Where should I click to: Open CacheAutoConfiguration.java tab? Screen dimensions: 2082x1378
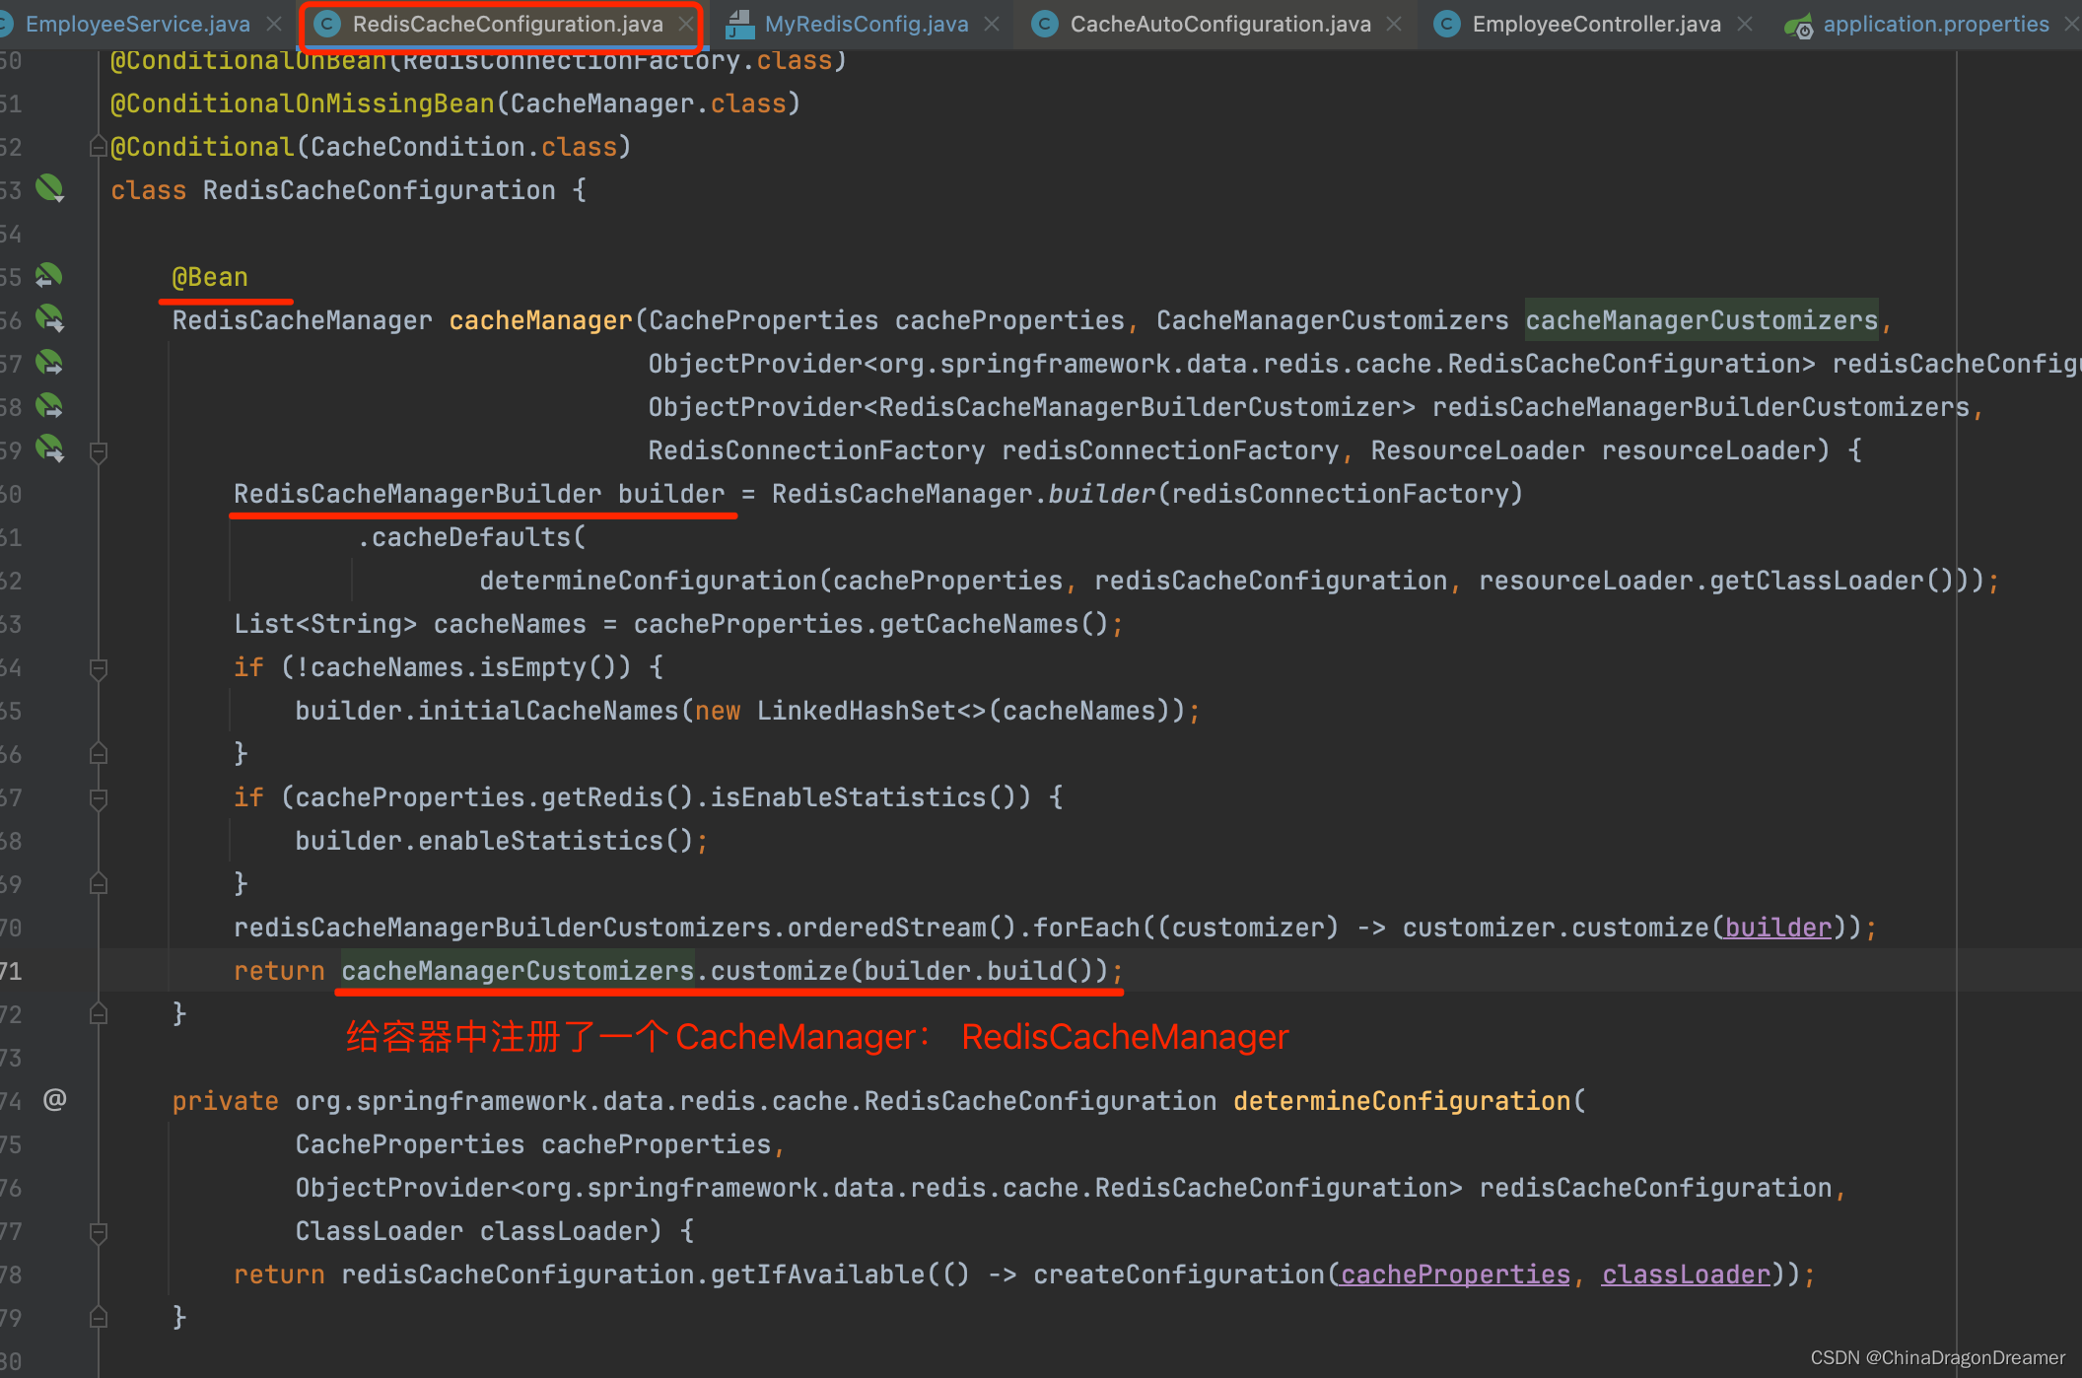point(1220,24)
